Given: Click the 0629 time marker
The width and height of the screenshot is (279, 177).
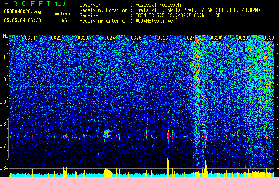Looking at the screenshot, I should point(243,38).
